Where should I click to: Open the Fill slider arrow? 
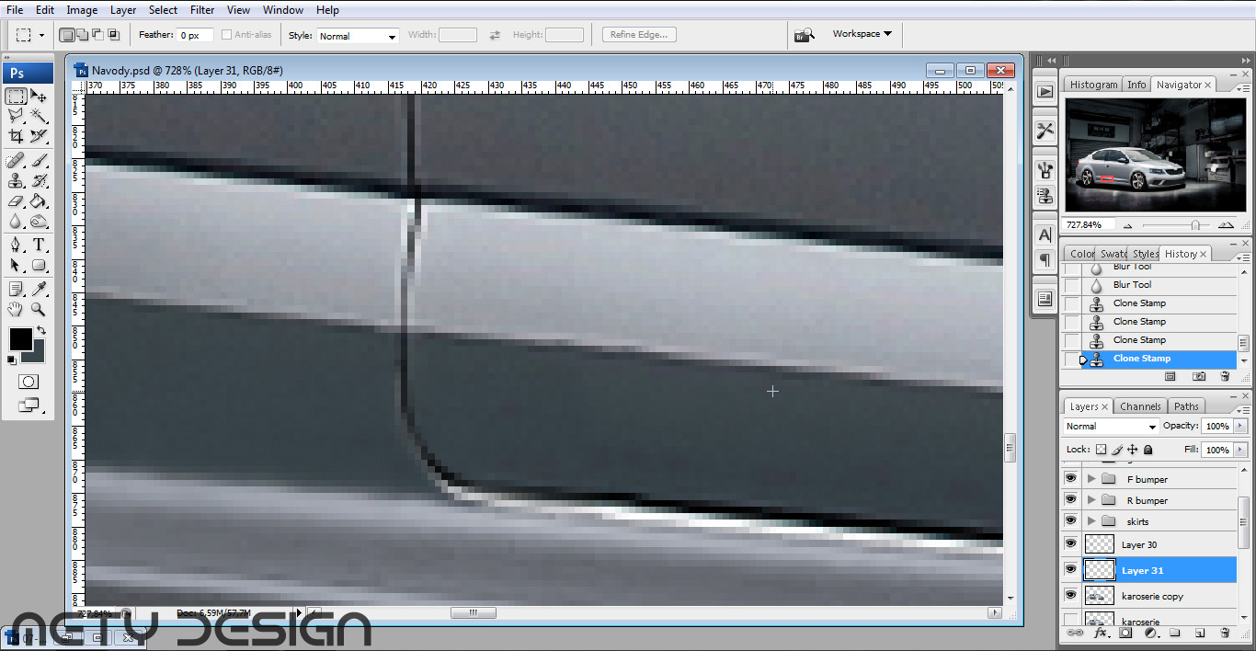tap(1241, 450)
